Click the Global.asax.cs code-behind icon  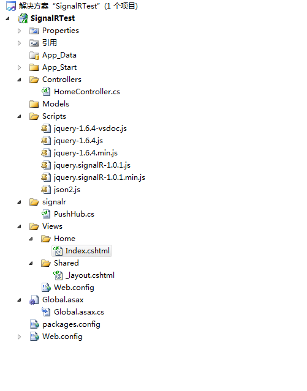[x=46, y=312]
